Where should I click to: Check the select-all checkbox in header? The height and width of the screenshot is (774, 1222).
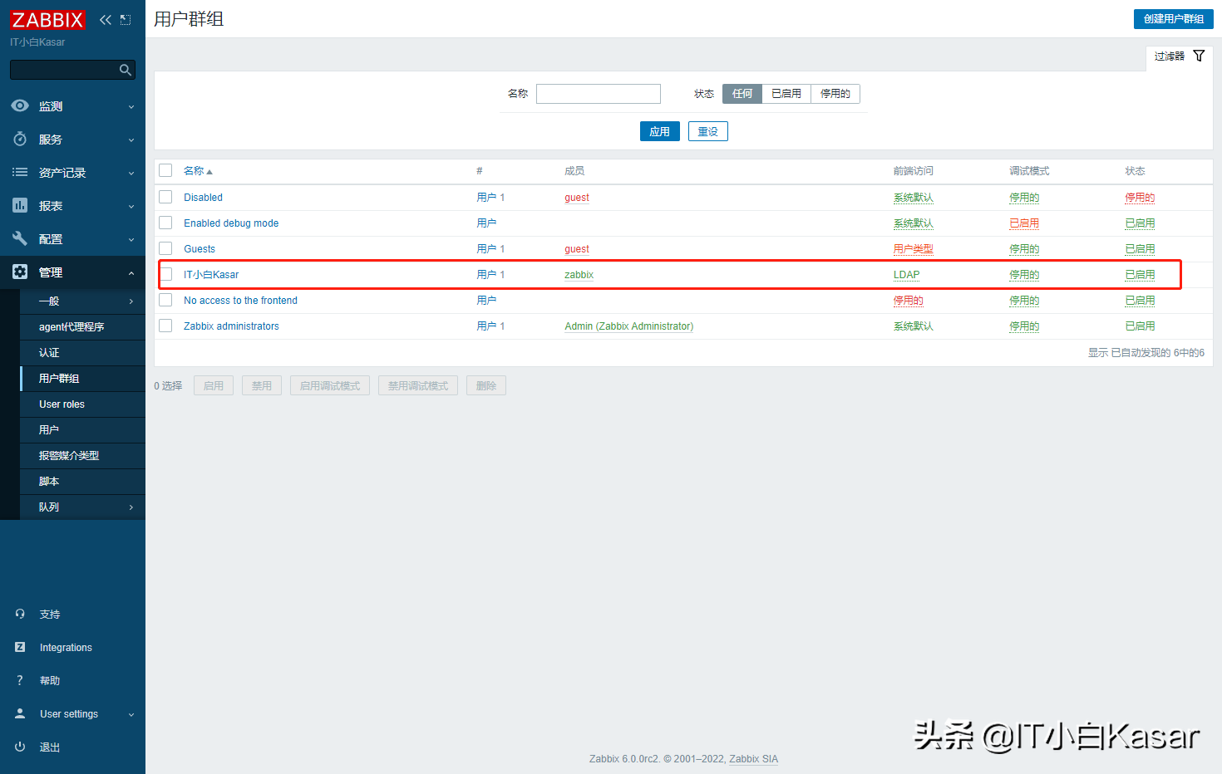click(165, 170)
